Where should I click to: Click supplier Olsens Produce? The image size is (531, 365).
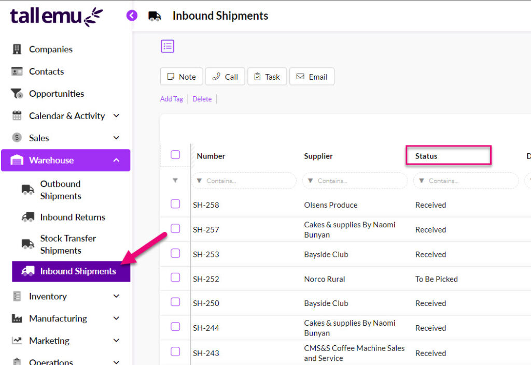[331, 205]
